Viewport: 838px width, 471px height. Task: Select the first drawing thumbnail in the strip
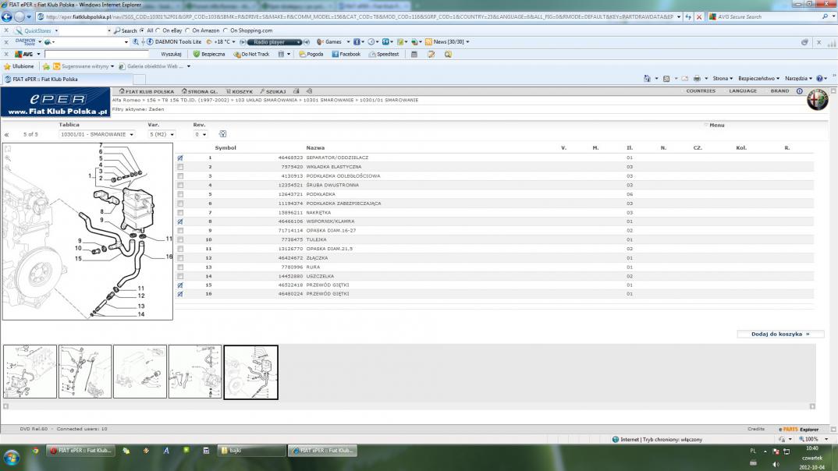(30, 372)
